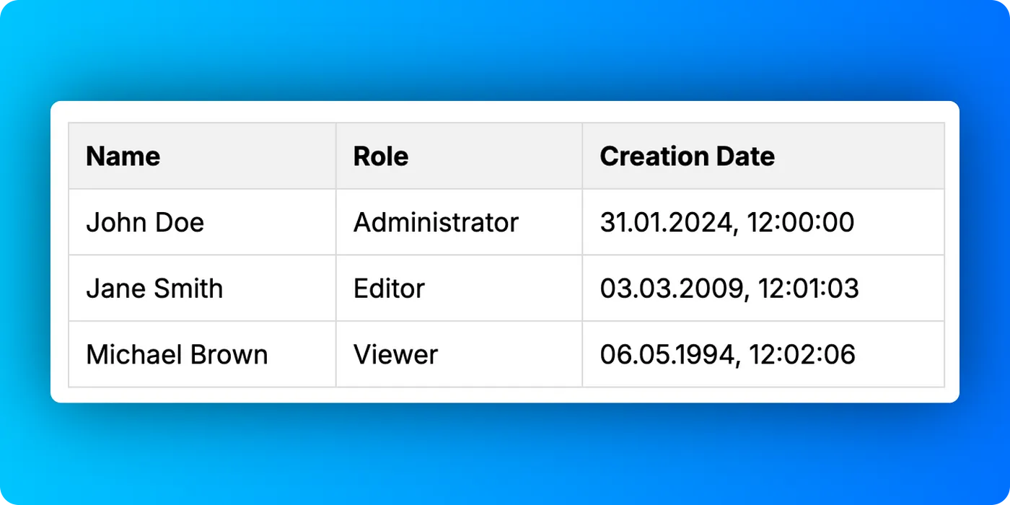Click the Editor role cell
The width and height of the screenshot is (1010, 505).
[x=388, y=288]
